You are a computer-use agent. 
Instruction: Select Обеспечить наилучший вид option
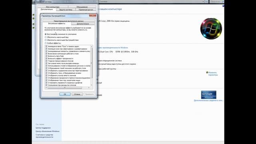click(46, 37)
